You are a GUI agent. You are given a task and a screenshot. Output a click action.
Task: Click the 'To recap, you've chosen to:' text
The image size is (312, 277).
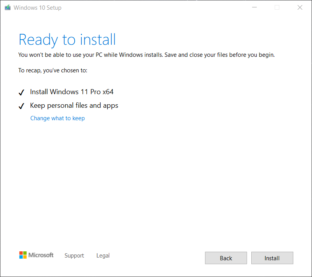[x=53, y=70]
